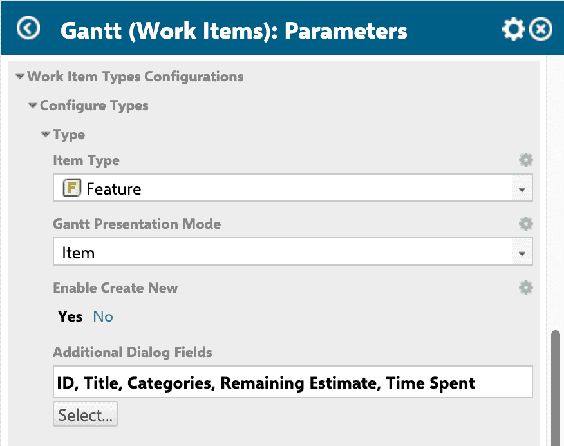Click the back arrow icon in header

pyautogui.click(x=28, y=28)
